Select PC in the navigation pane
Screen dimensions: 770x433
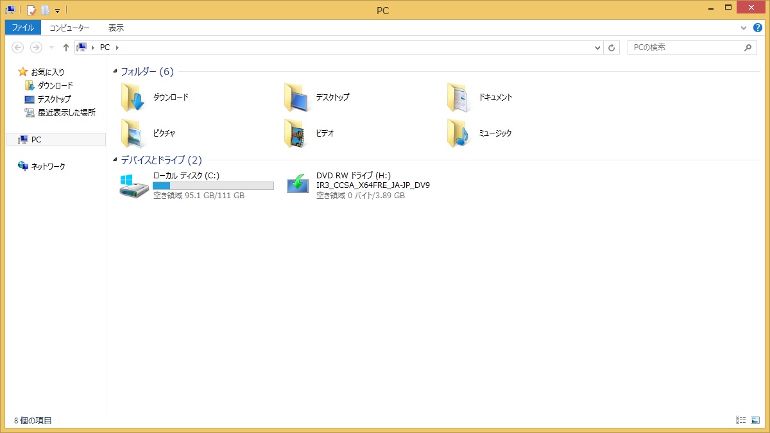36,139
